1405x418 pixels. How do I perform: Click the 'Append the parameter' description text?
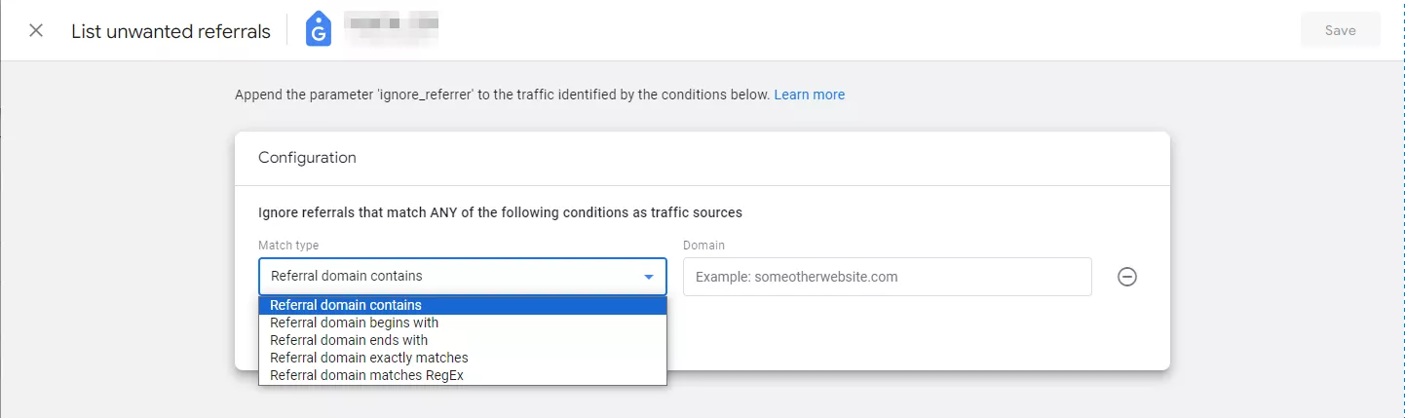(503, 95)
